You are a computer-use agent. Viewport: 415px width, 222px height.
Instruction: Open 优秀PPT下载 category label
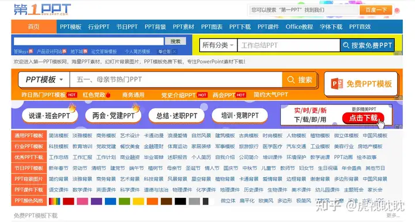pos(29,157)
